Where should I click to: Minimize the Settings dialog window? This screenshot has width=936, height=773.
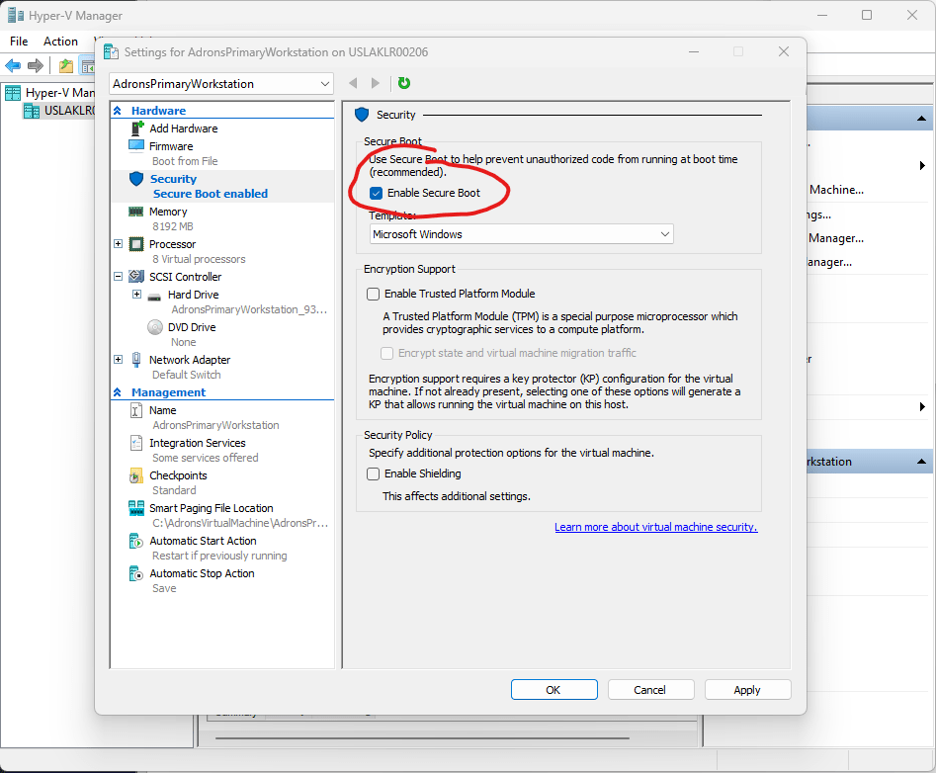click(694, 52)
